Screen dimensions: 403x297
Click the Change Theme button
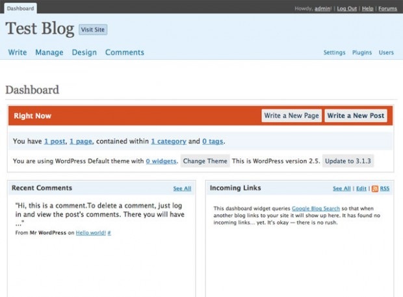click(205, 161)
